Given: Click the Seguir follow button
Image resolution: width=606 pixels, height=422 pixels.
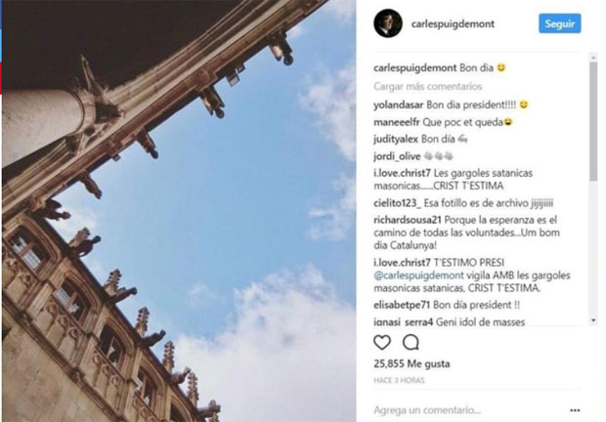Looking at the screenshot, I should (560, 23).
